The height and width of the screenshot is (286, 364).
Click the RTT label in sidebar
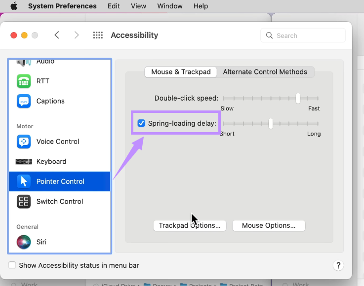pyautogui.click(x=42, y=81)
